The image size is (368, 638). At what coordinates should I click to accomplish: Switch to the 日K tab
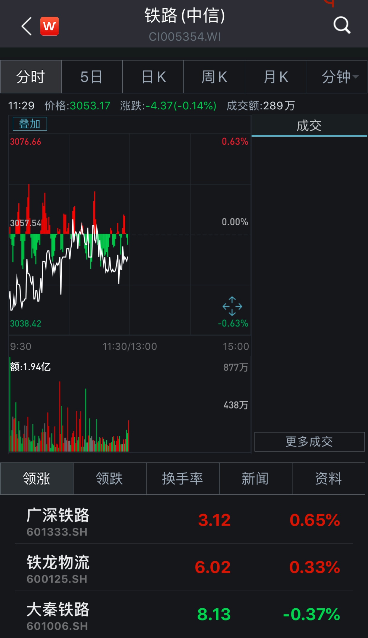(x=153, y=77)
